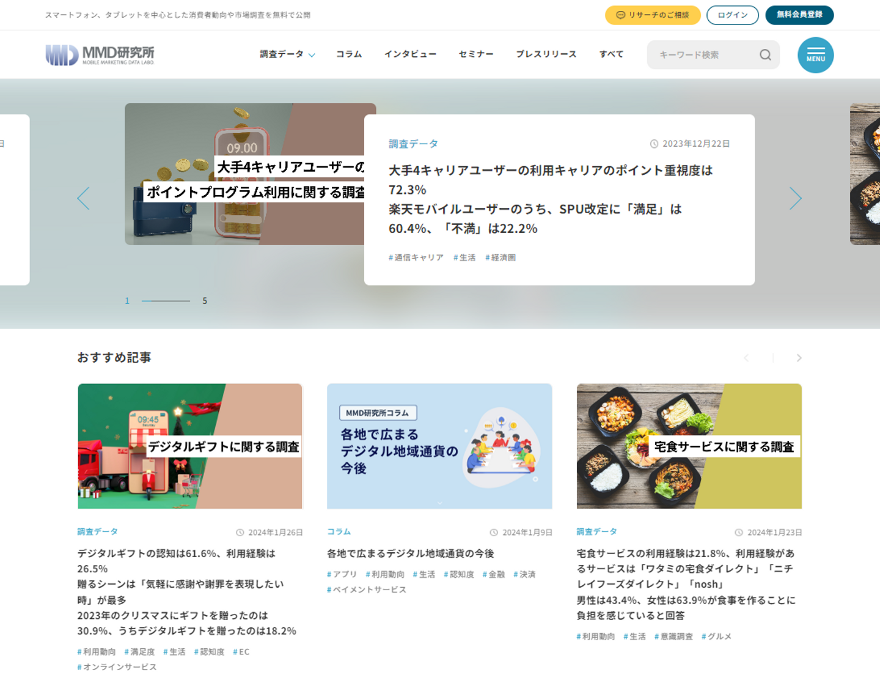Click the #経済圏 hashtag

click(501, 257)
